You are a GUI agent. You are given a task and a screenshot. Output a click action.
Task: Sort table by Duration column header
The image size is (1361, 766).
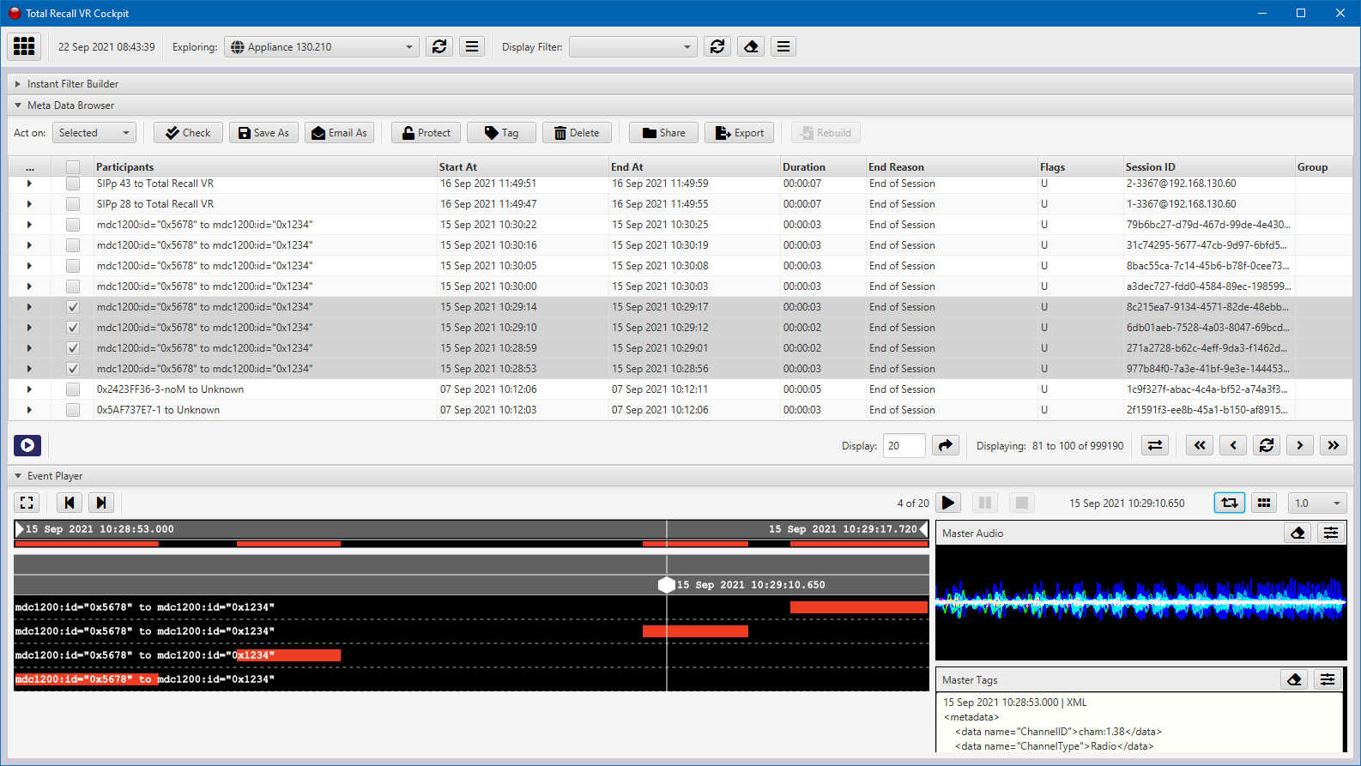click(804, 167)
